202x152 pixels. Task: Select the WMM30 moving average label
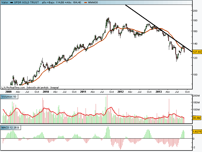point(93,2)
